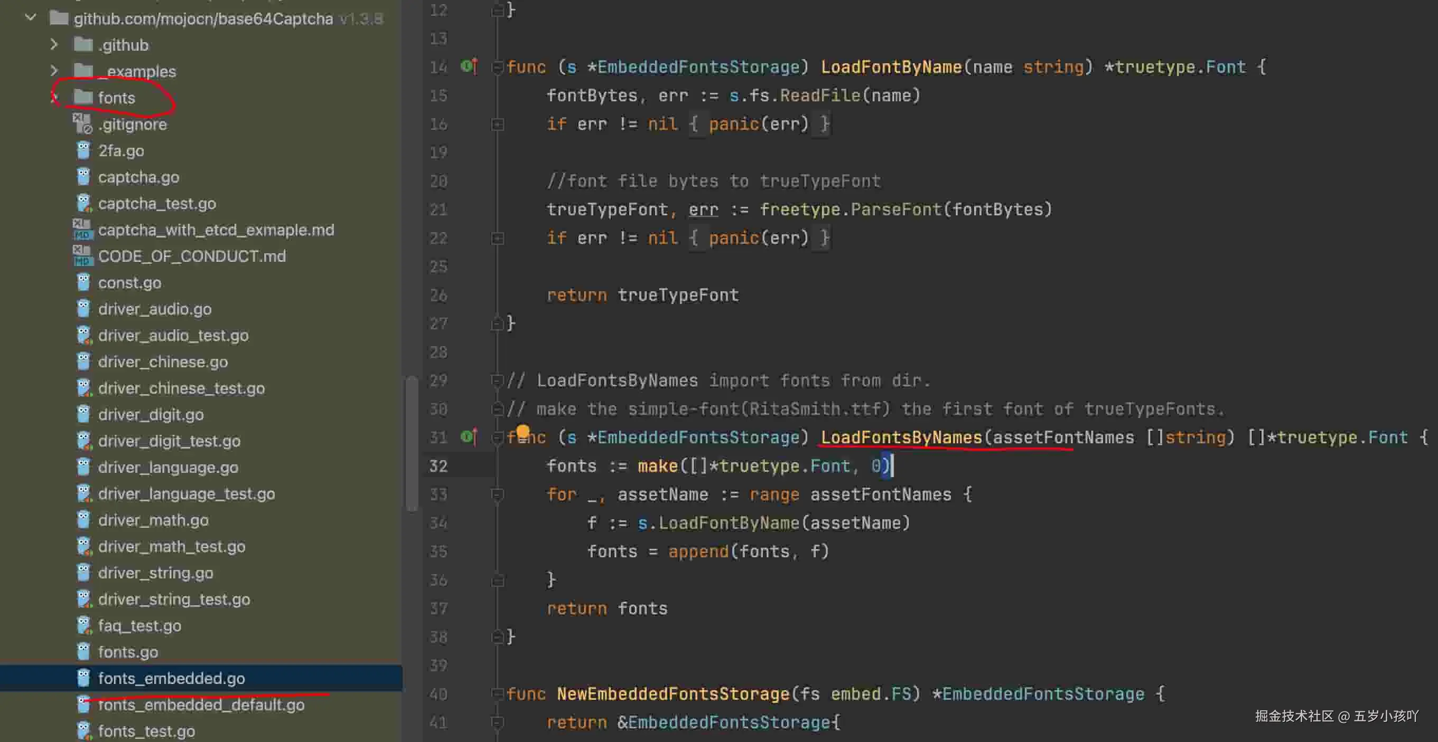Screen dimensions: 1438x742
Task: Click ParseFont call on line 21
Action: click(896, 209)
